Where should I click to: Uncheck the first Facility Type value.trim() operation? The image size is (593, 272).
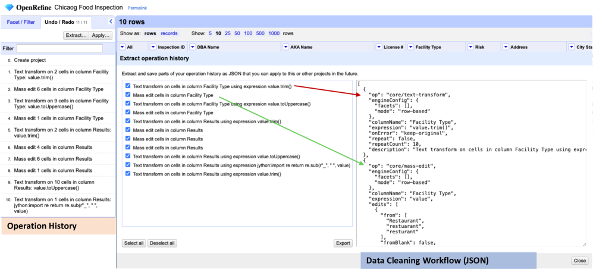(x=127, y=86)
